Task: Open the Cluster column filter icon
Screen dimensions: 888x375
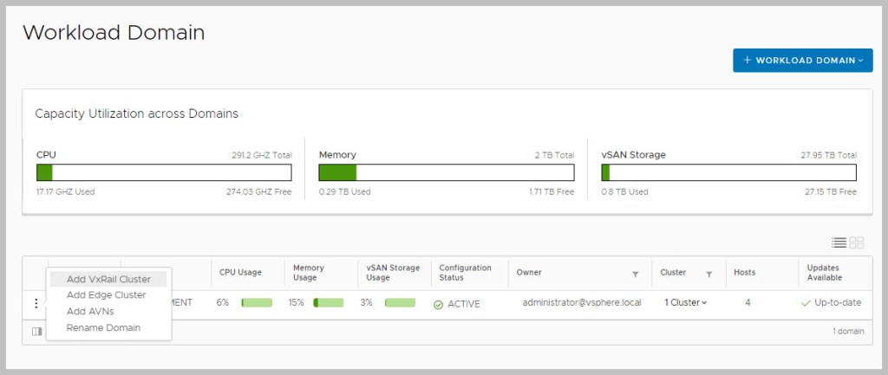Action: pyautogui.click(x=708, y=274)
